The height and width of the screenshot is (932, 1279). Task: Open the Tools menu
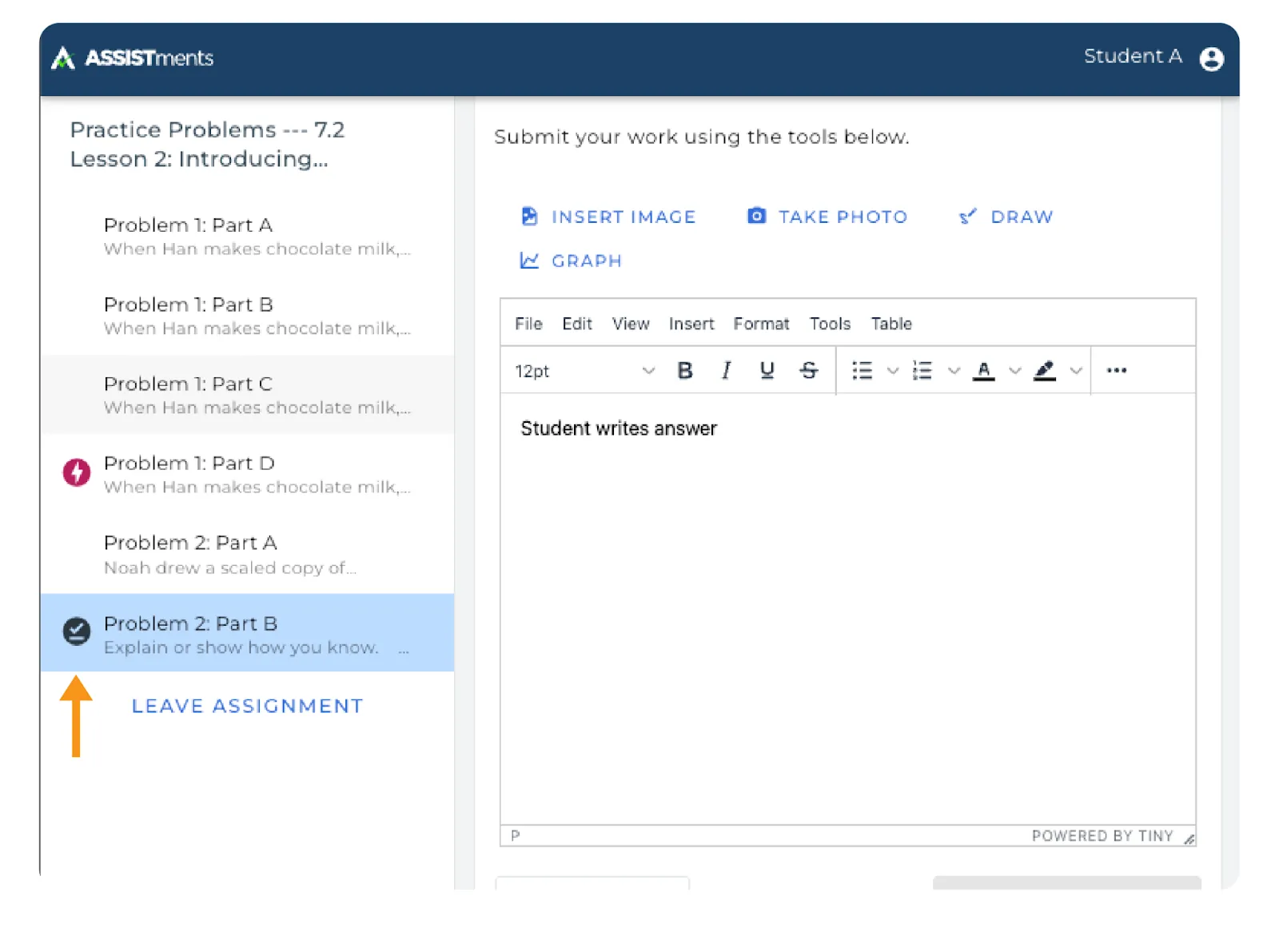coord(830,324)
